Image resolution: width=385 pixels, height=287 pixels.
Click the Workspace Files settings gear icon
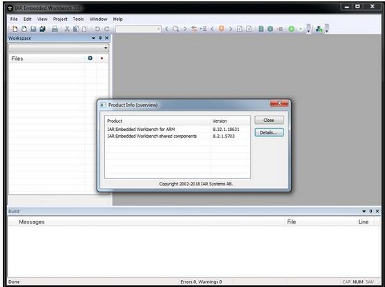click(90, 58)
